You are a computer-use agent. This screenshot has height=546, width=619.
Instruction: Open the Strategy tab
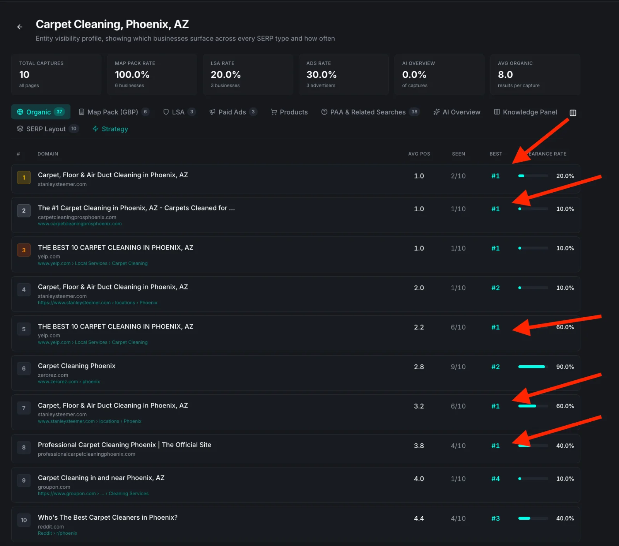tap(110, 128)
